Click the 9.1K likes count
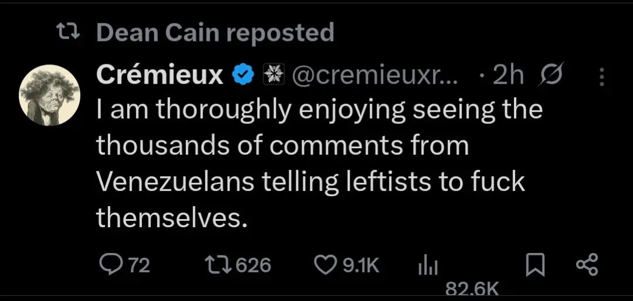The width and height of the screenshot is (633, 301). pyautogui.click(x=360, y=266)
